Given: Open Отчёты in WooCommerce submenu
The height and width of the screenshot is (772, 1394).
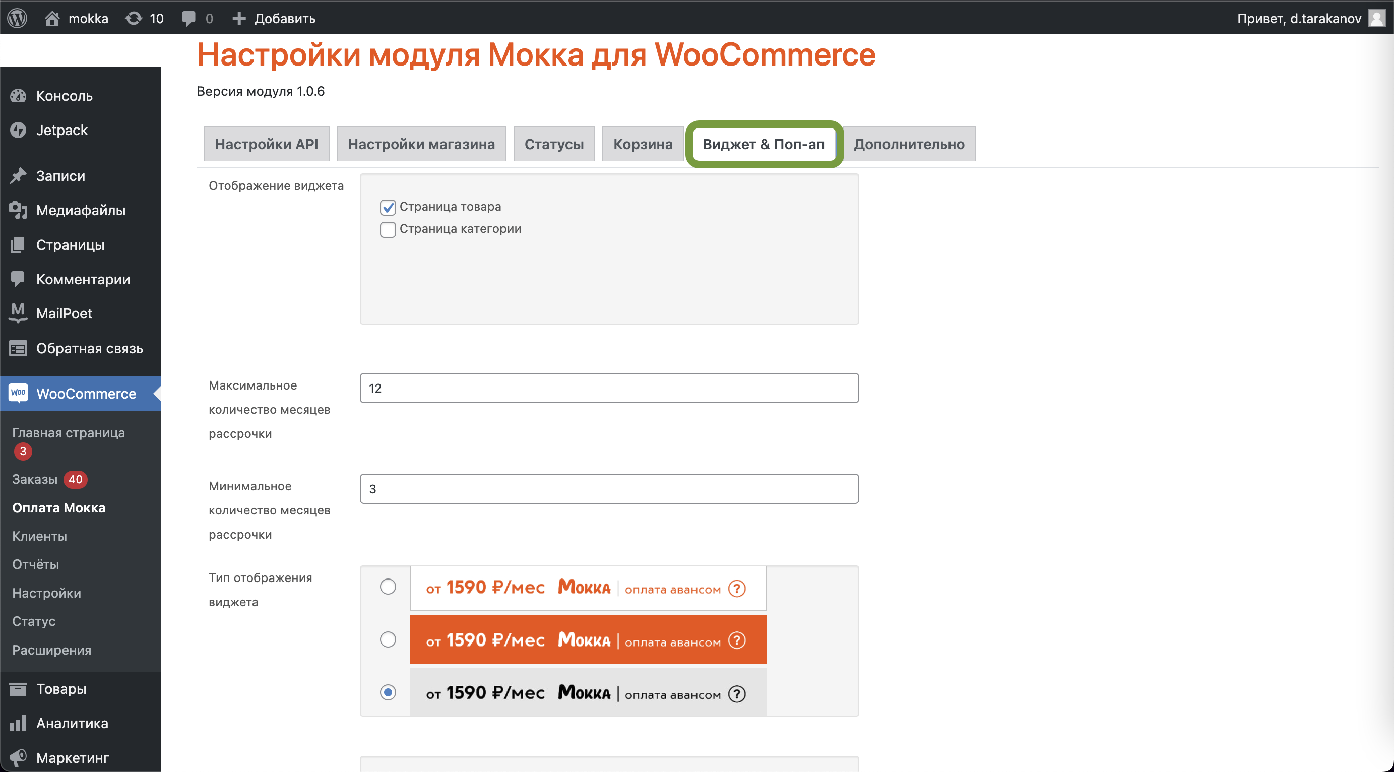Looking at the screenshot, I should [x=36, y=564].
